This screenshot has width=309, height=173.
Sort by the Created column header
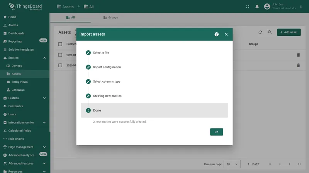tap(71, 44)
